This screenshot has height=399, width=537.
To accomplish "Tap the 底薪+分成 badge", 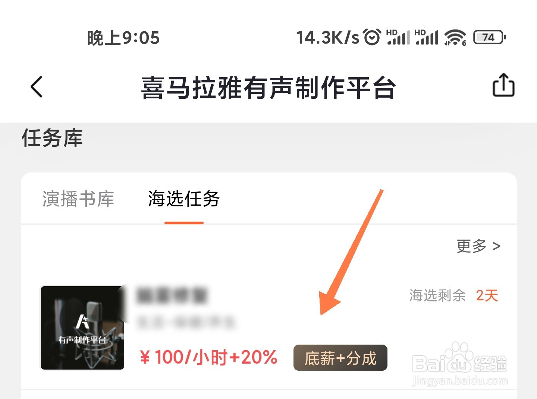I will pos(340,358).
